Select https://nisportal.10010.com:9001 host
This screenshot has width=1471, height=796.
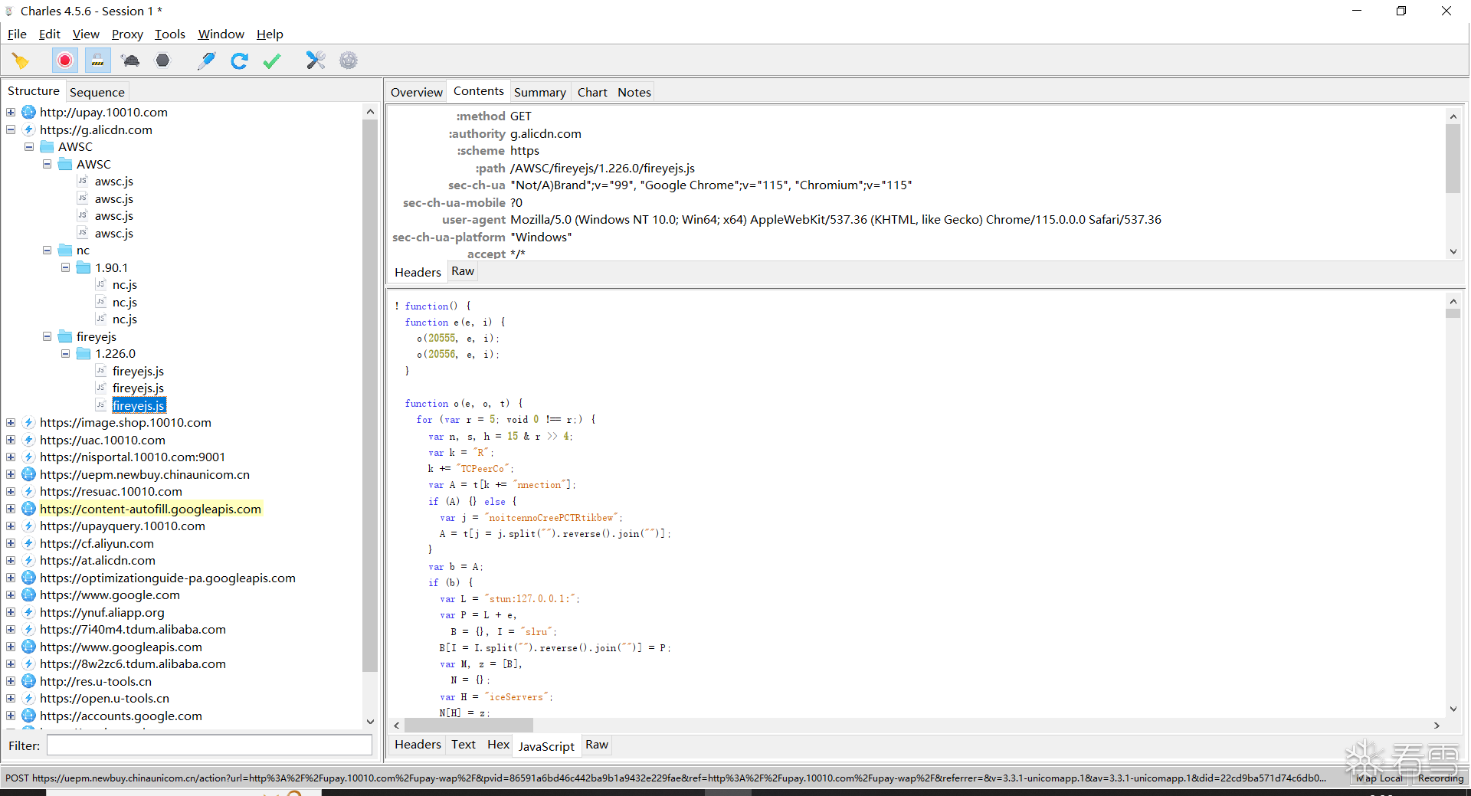tap(133, 457)
